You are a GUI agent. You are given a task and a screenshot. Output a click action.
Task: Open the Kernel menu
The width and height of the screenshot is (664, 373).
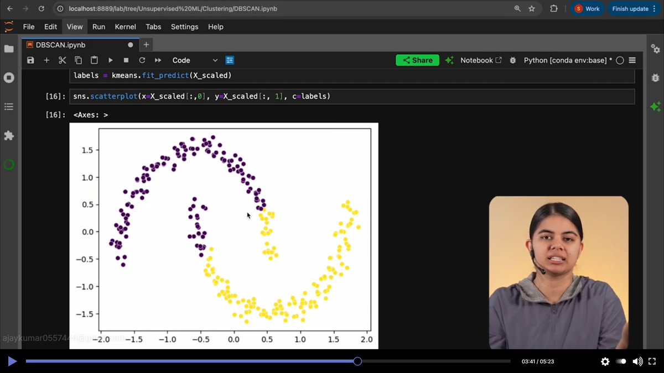coord(126,27)
